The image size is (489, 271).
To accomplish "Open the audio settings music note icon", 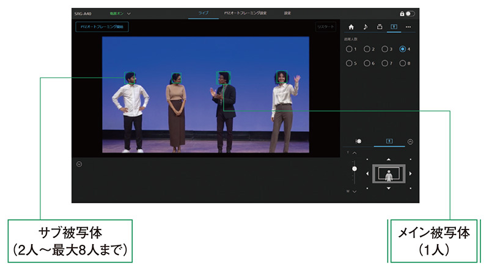I will pyautogui.click(x=365, y=27).
